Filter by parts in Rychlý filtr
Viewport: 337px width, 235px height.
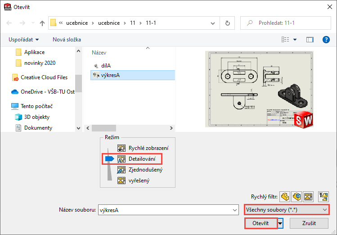285,196
